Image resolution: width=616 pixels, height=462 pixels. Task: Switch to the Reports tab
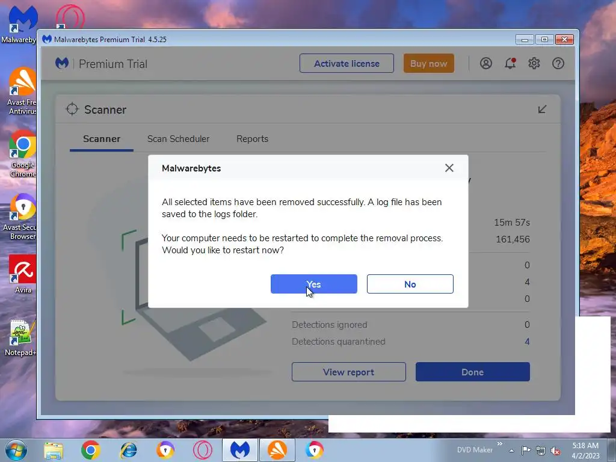click(252, 139)
